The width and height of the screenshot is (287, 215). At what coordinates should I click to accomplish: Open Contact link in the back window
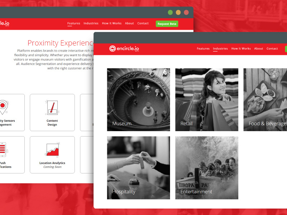(143, 23)
